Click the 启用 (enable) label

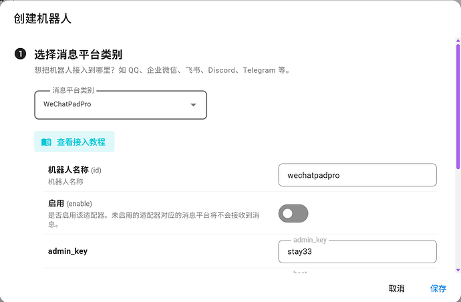click(70, 204)
